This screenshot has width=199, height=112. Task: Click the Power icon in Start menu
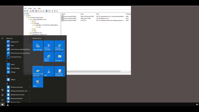click(x=2, y=100)
